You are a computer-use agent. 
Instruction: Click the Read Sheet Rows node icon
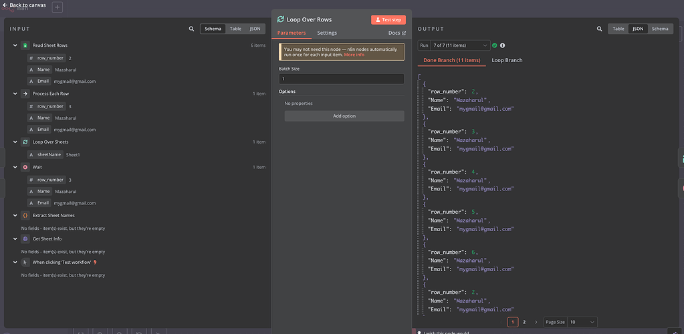[x=25, y=45]
